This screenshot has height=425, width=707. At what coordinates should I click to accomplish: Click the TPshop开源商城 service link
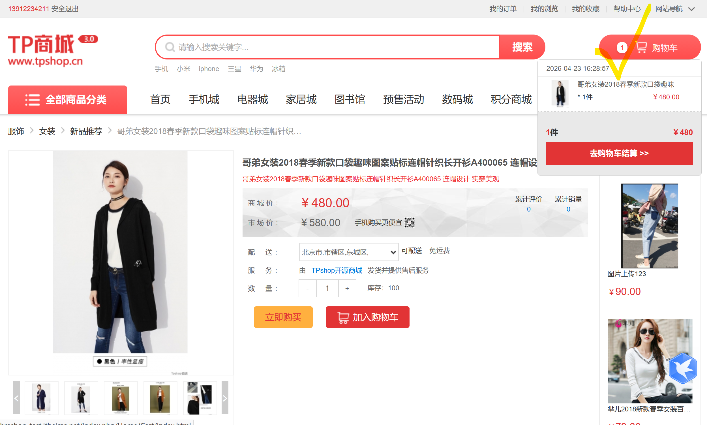pos(337,270)
